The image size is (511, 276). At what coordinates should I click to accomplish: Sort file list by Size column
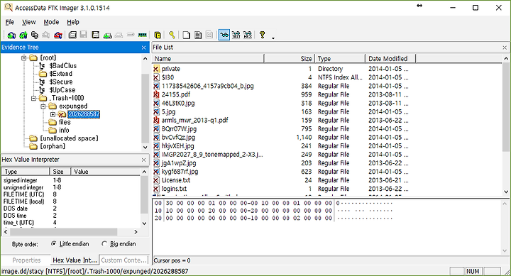(289, 59)
